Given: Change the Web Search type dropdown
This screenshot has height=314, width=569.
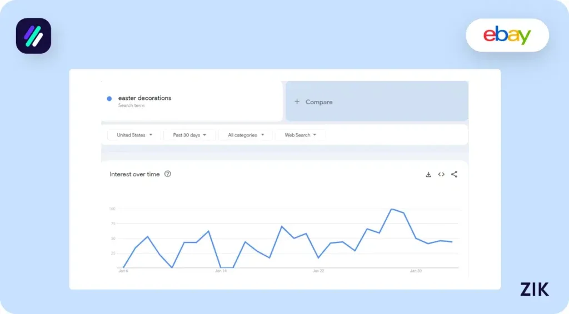Looking at the screenshot, I should (301, 135).
